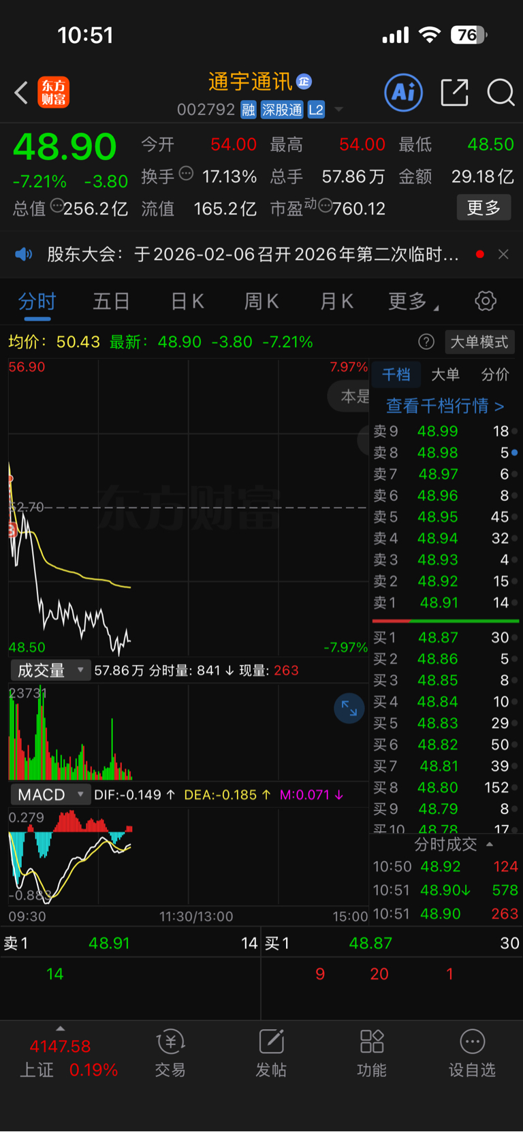Open the 成交量 indicator dropdown

click(51, 670)
